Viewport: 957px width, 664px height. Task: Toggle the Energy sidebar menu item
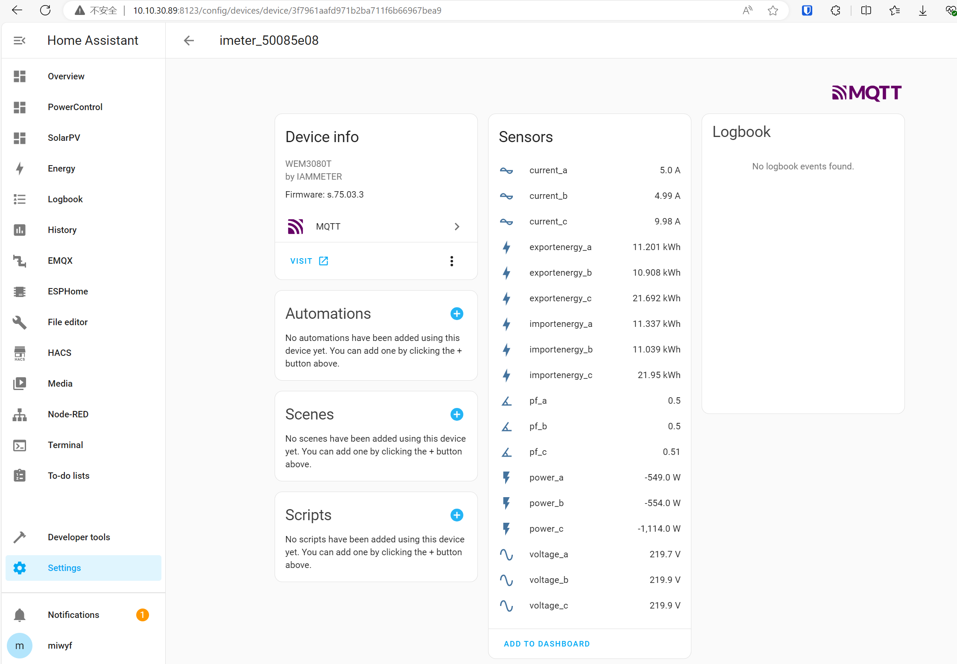click(61, 168)
